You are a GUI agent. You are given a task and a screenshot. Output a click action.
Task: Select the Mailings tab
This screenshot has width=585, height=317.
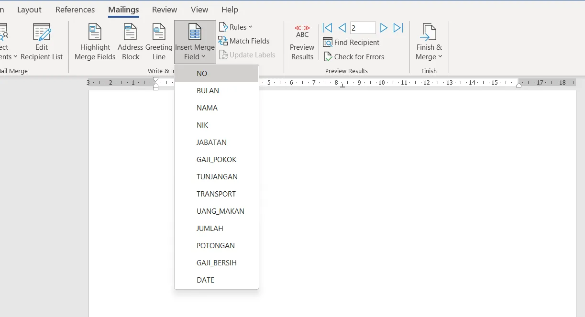click(123, 10)
